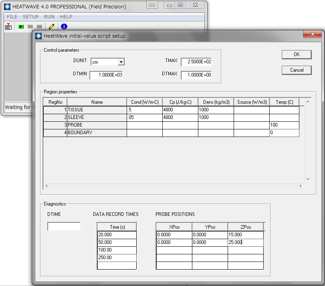Click ZPos cell containing 15.000

tap(246, 235)
